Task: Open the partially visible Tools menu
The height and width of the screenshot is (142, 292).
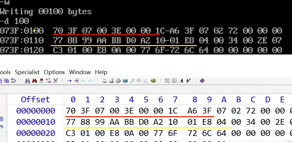Action: pos(5,72)
